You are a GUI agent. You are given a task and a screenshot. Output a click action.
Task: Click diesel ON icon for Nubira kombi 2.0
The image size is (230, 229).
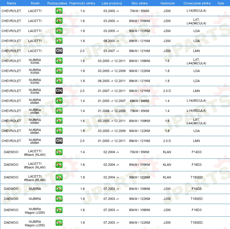(59, 91)
